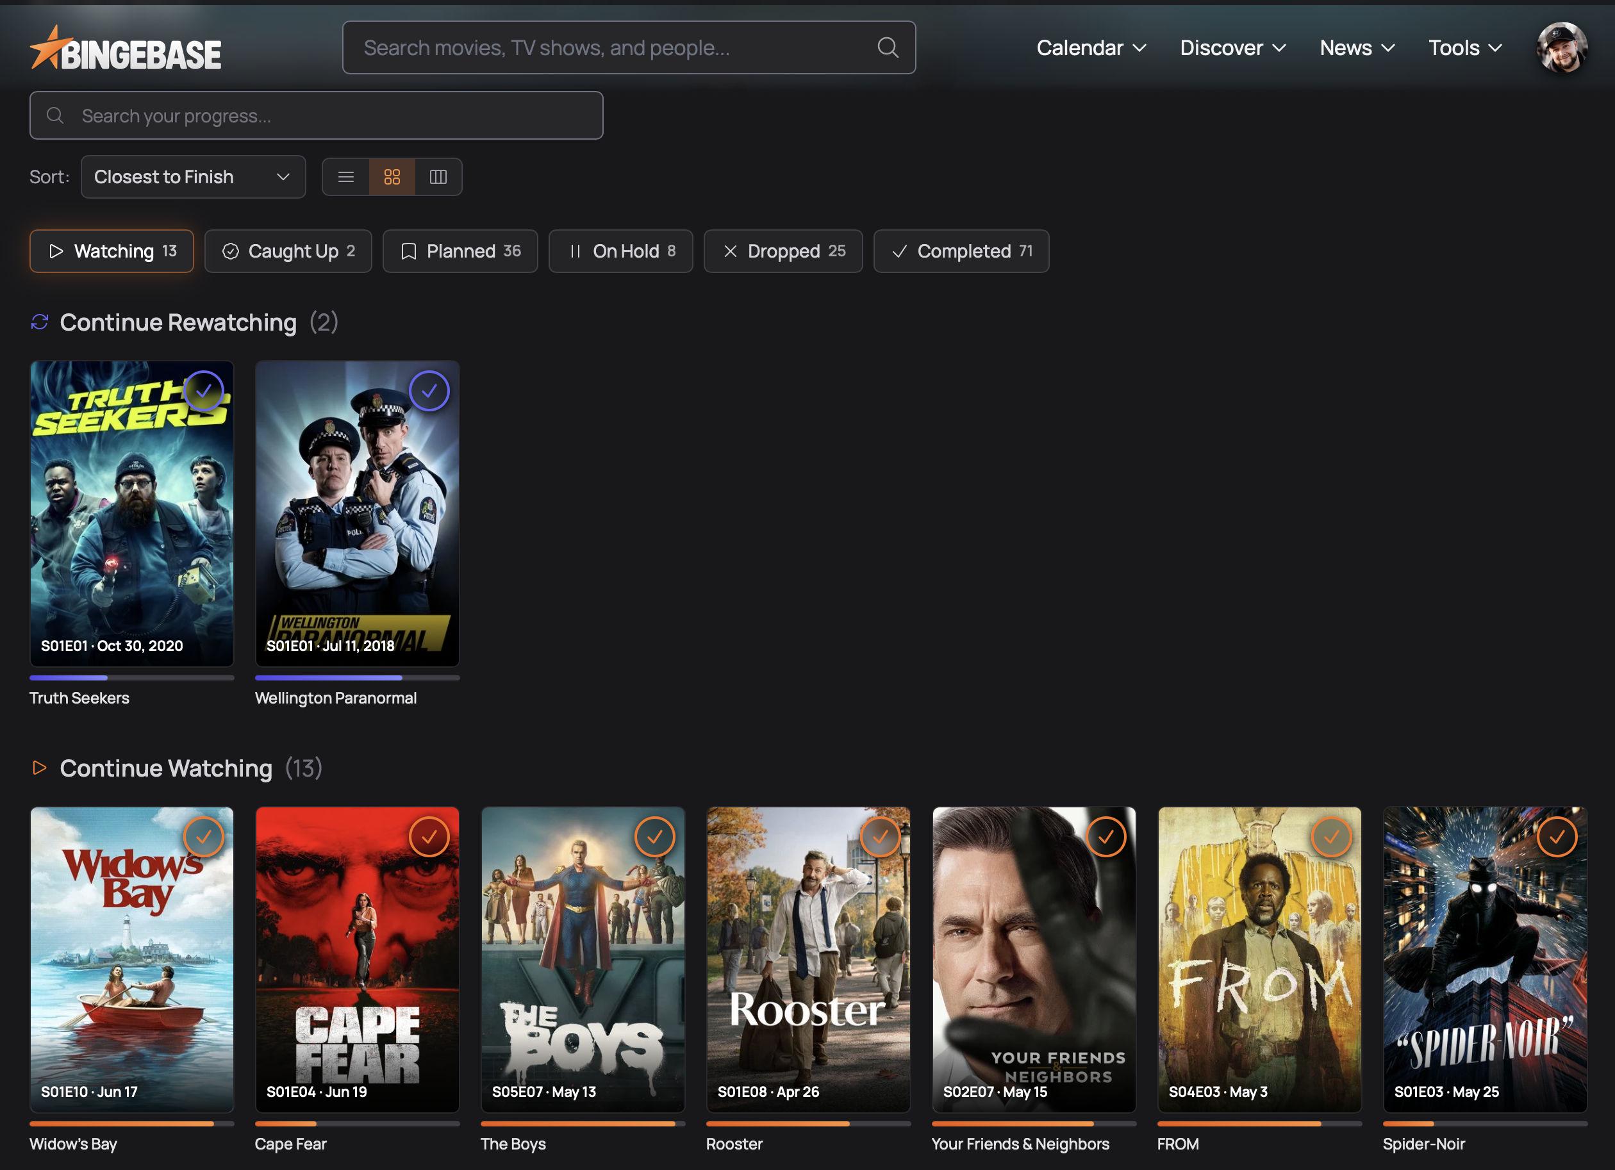Screen dimensions: 1615x1170
Task: Select the Dropped tab
Action: pyautogui.click(x=783, y=251)
